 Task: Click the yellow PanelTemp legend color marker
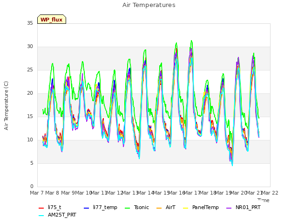pos(186,208)
